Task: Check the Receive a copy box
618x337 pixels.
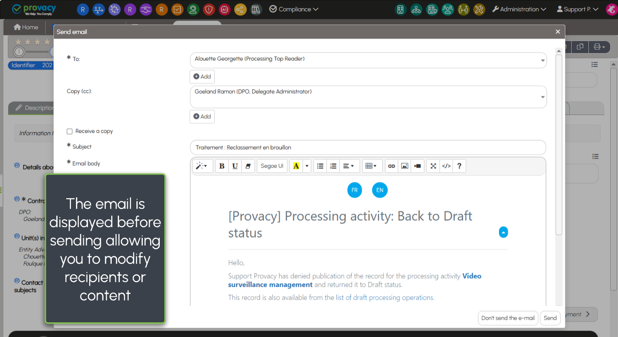Action: (70, 131)
